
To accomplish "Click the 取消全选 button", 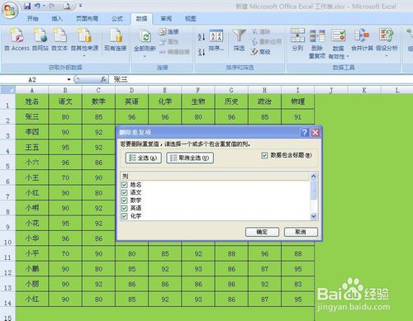I will [x=190, y=158].
